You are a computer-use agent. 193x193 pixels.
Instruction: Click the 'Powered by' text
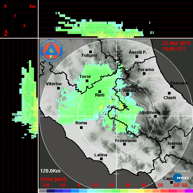pos(183,171)
